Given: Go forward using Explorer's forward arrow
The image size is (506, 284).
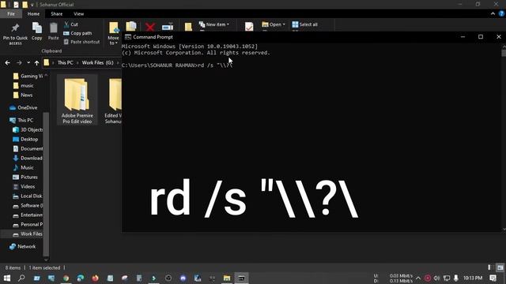Looking at the screenshot, I should point(19,63).
